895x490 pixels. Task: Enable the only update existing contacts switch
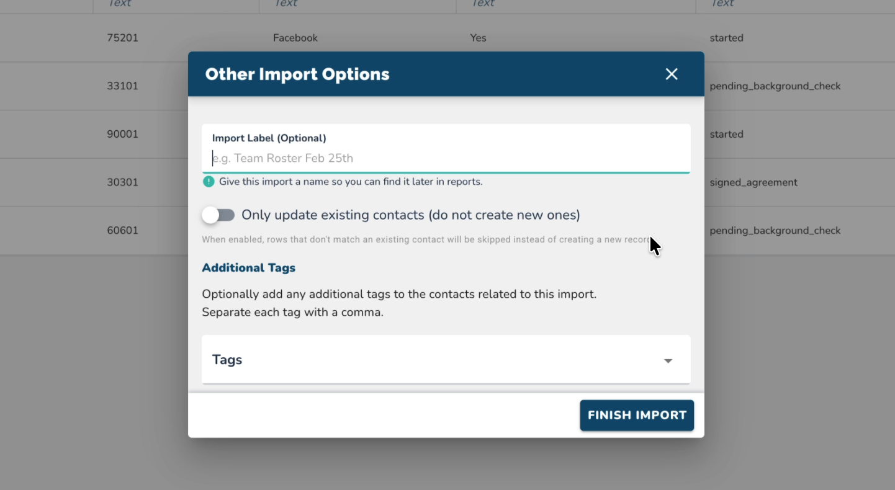coord(218,215)
